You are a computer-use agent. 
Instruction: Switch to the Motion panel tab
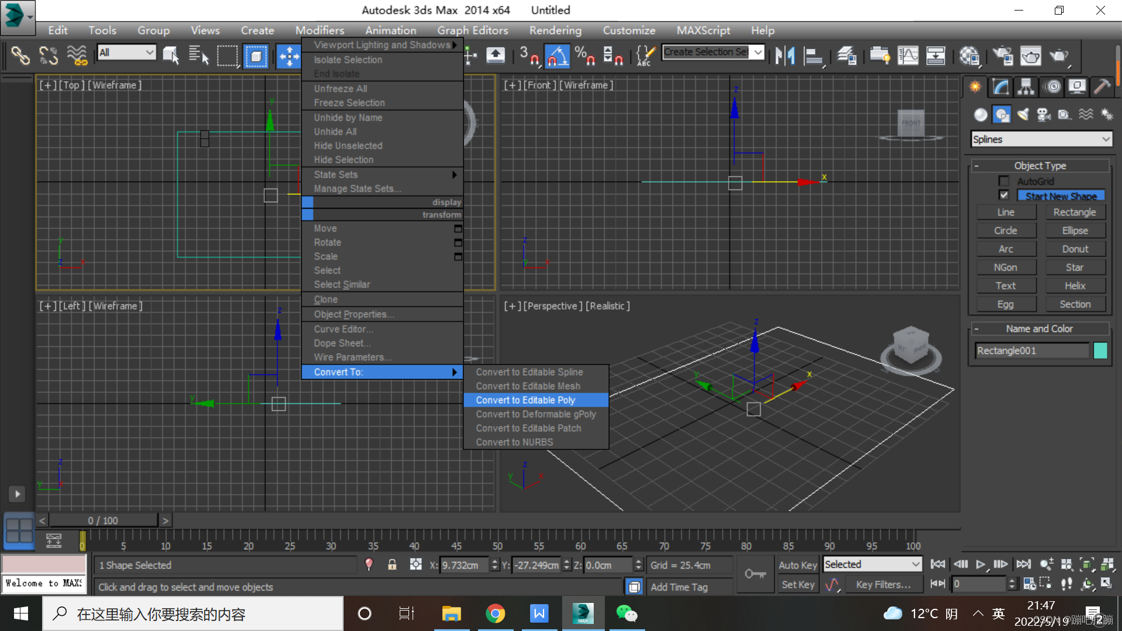point(1052,86)
